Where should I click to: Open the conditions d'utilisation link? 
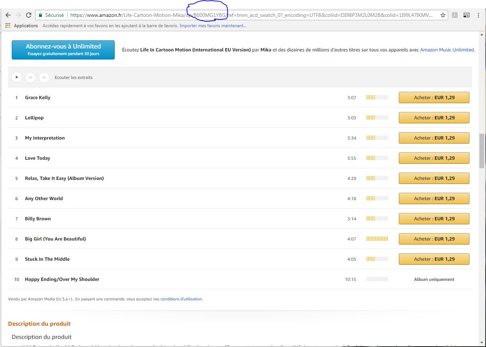(x=181, y=299)
